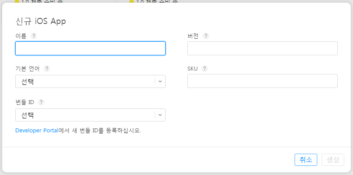Open the Developer Portal link
The width and height of the screenshot is (353, 175).
tap(37, 131)
